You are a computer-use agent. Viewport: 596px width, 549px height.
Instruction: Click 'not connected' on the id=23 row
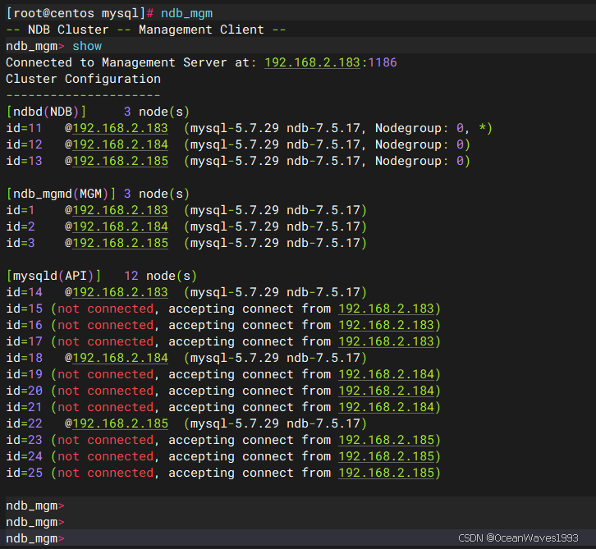[106, 441]
